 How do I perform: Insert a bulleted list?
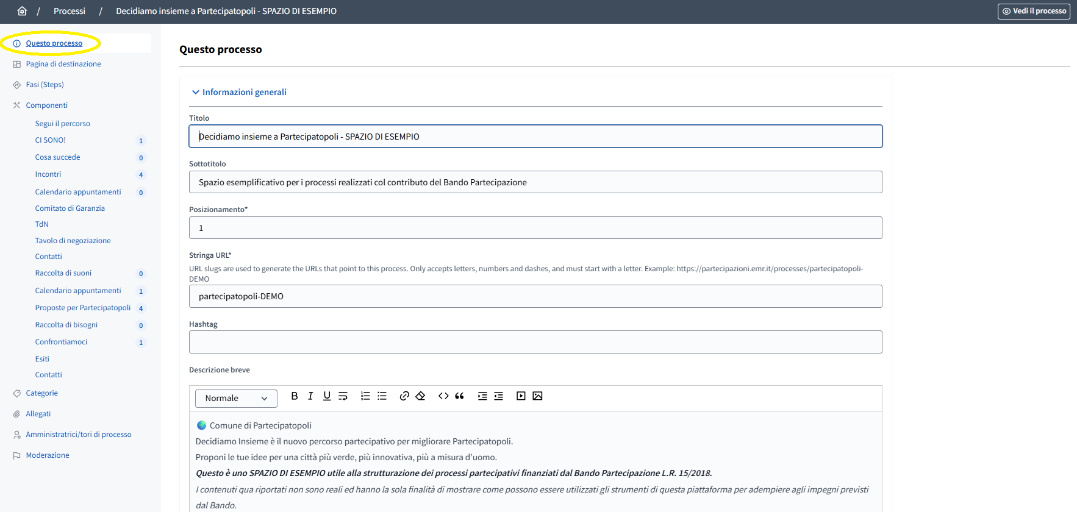point(382,396)
